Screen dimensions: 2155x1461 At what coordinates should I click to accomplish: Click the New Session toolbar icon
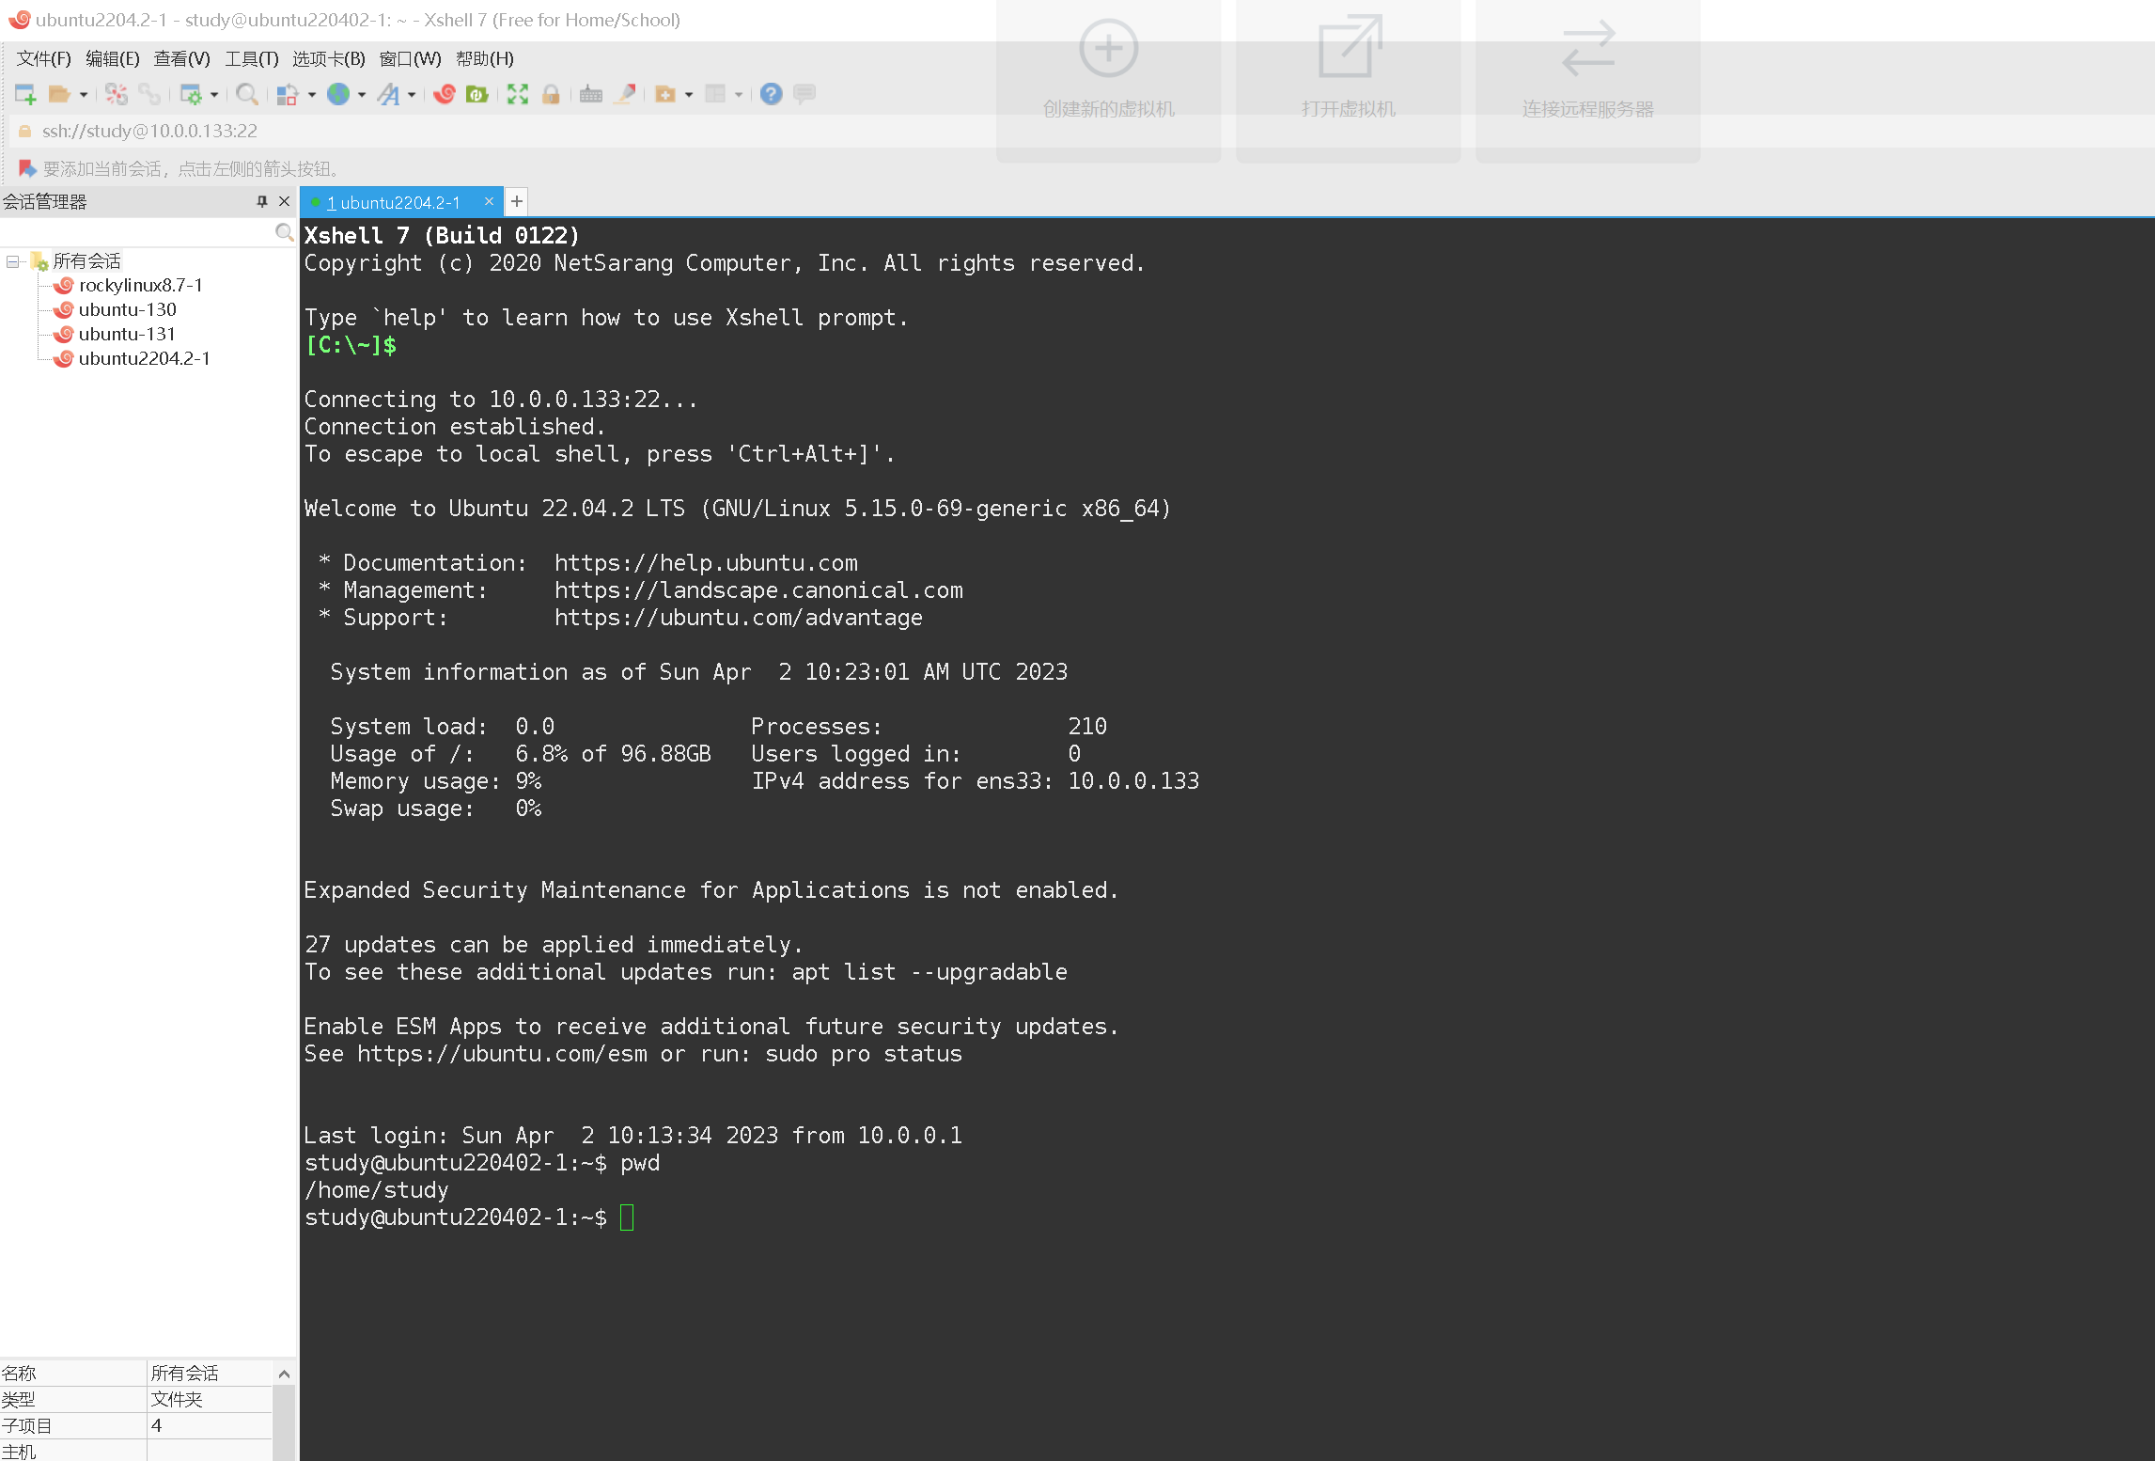(x=25, y=94)
